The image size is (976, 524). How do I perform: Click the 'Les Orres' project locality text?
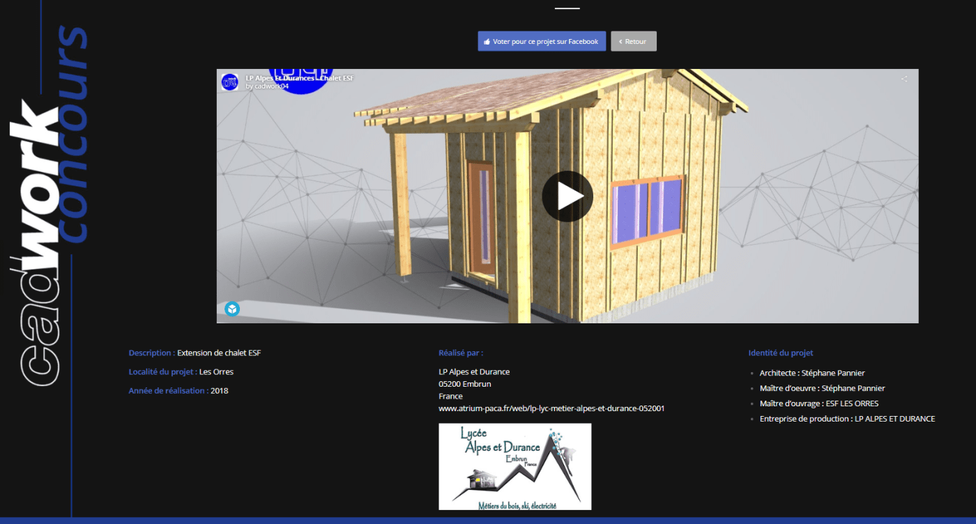click(x=216, y=372)
